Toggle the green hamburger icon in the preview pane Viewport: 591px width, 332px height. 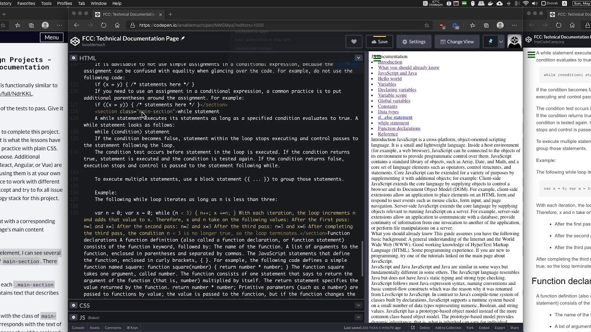(377, 58)
